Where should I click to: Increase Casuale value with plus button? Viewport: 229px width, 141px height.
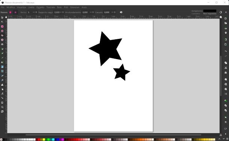click(115, 12)
